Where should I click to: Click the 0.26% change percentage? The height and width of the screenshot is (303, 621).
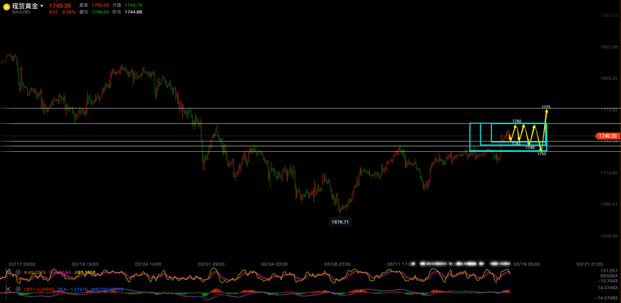[x=69, y=12]
